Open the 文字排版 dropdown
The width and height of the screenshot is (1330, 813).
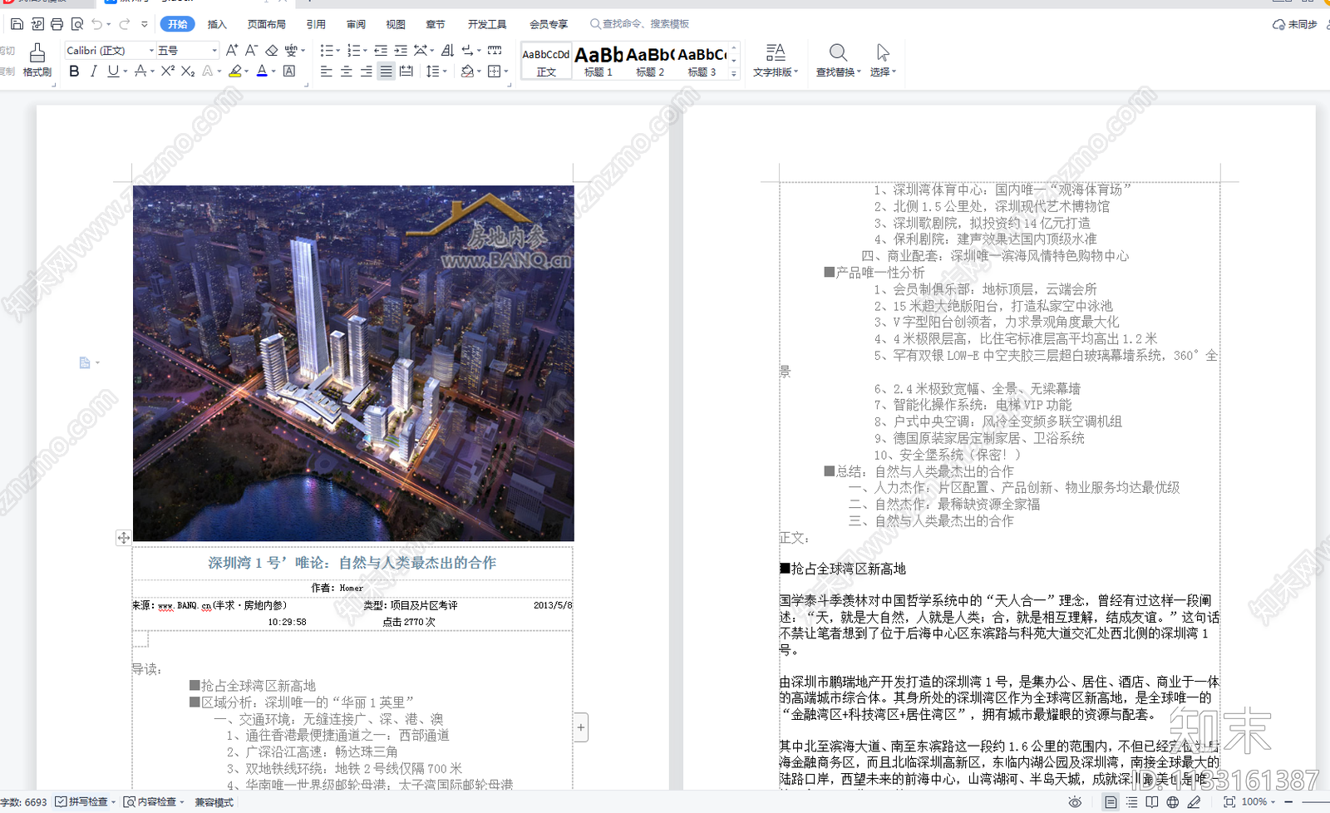[776, 61]
